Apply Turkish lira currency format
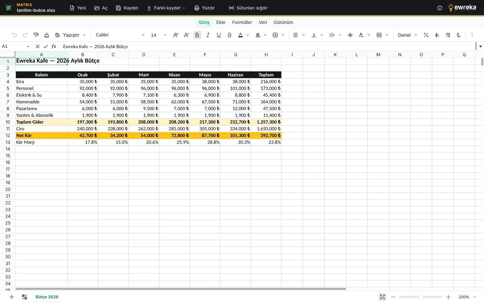This screenshot has width=484, height=303. tap(437, 35)
